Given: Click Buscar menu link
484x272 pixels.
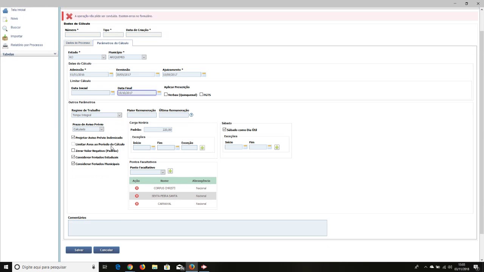Looking at the screenshot, I should click(16, 28).
